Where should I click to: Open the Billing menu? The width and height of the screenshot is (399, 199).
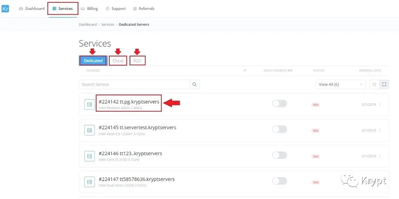pos(89,8)
